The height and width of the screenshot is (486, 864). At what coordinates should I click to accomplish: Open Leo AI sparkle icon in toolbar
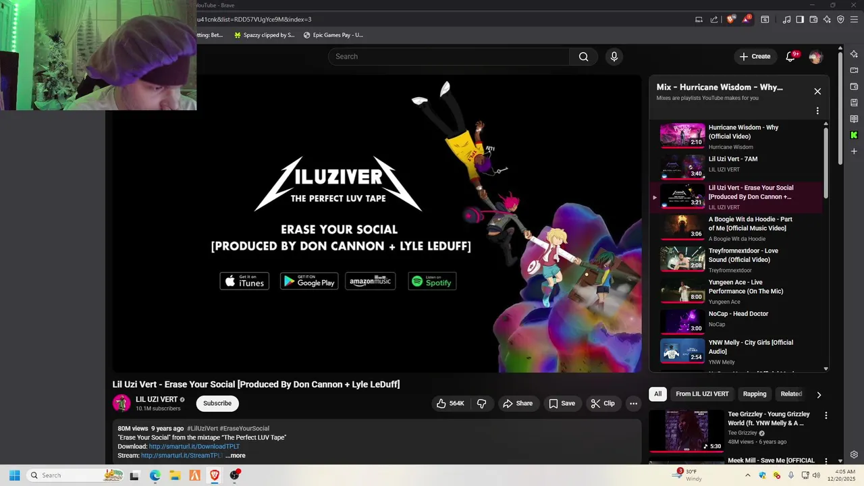tap(827, 20)
